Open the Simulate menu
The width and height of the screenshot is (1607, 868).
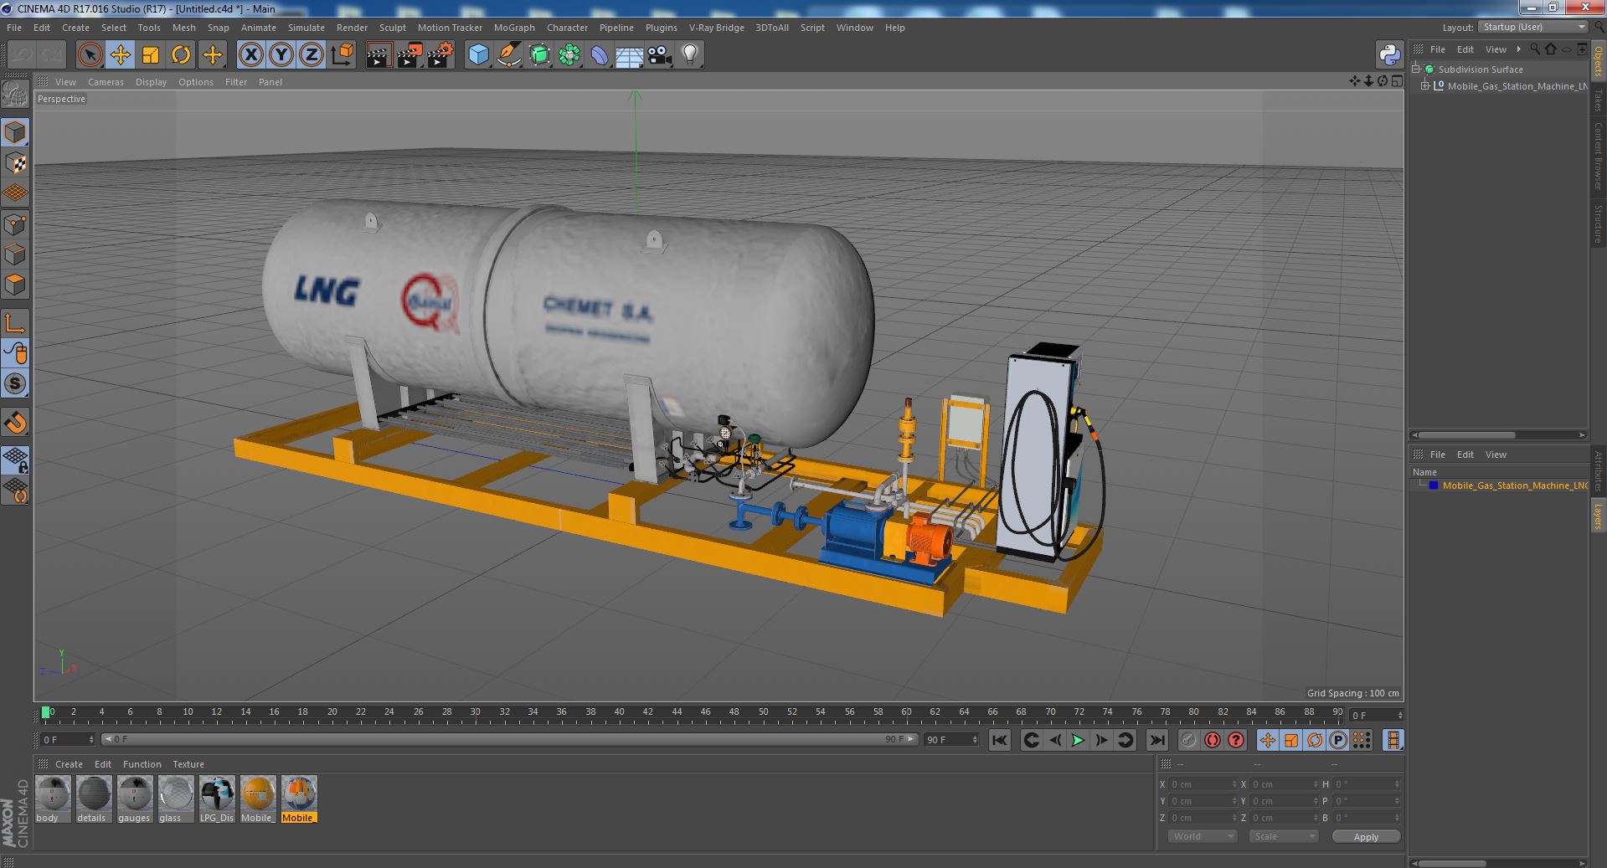[306, 28]
